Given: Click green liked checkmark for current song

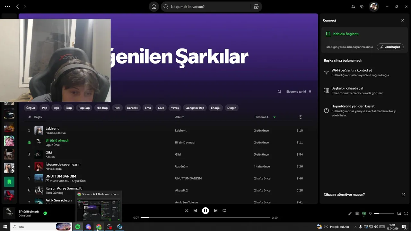Looking at the screenshot, I should pyautogui.click(x=45, y=213).
